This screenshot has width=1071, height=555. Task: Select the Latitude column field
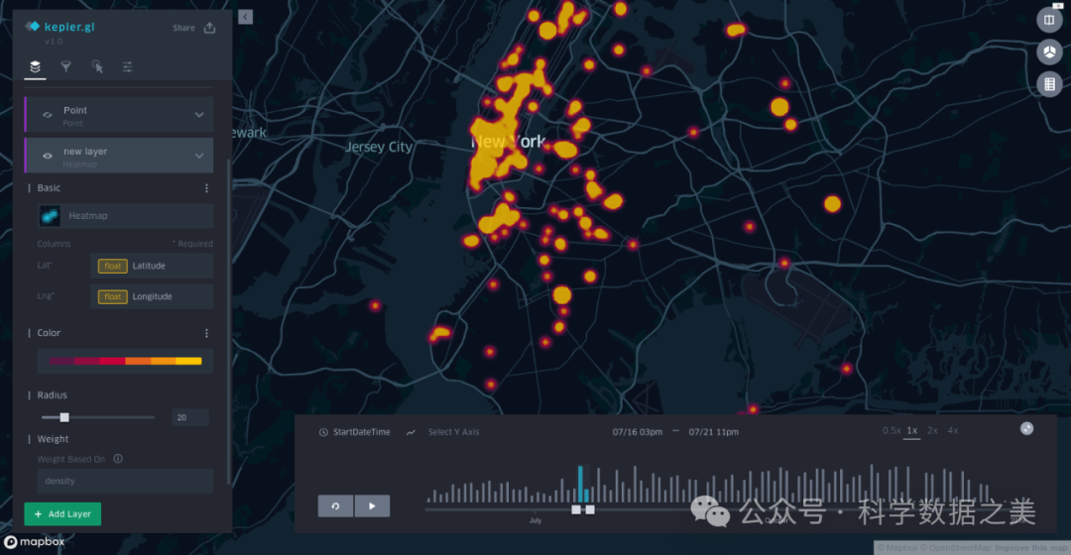(151, 266)
